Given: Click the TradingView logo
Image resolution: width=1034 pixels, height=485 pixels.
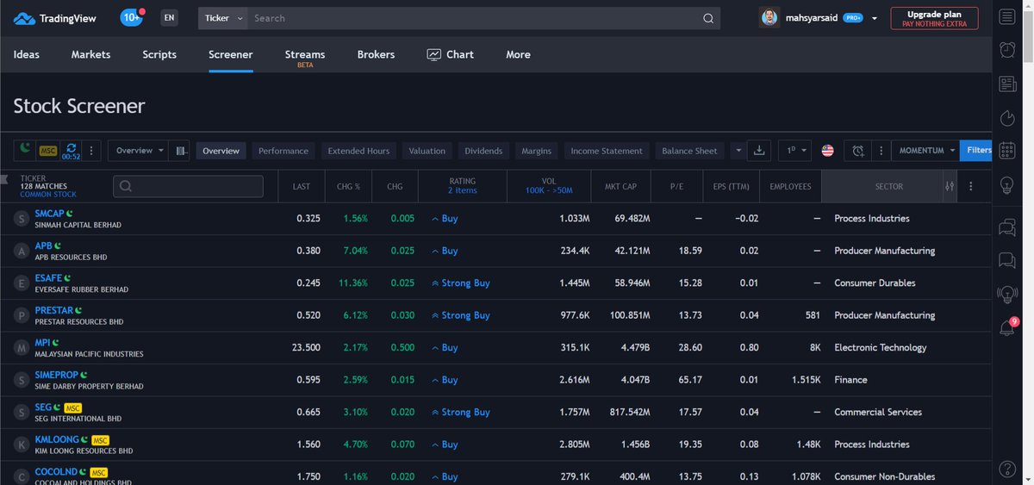Looking at the screenshot, I should click(x=55, y=18).
